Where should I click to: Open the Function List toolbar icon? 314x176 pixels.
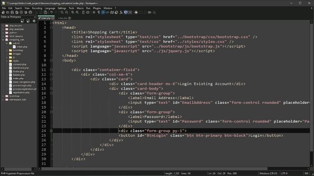point(121,12)
